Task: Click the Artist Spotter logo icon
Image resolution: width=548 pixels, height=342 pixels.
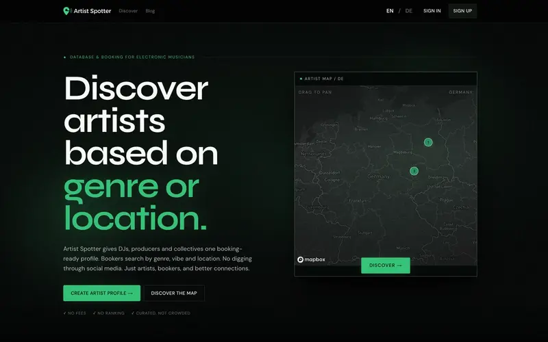Action: click(67, 11)
